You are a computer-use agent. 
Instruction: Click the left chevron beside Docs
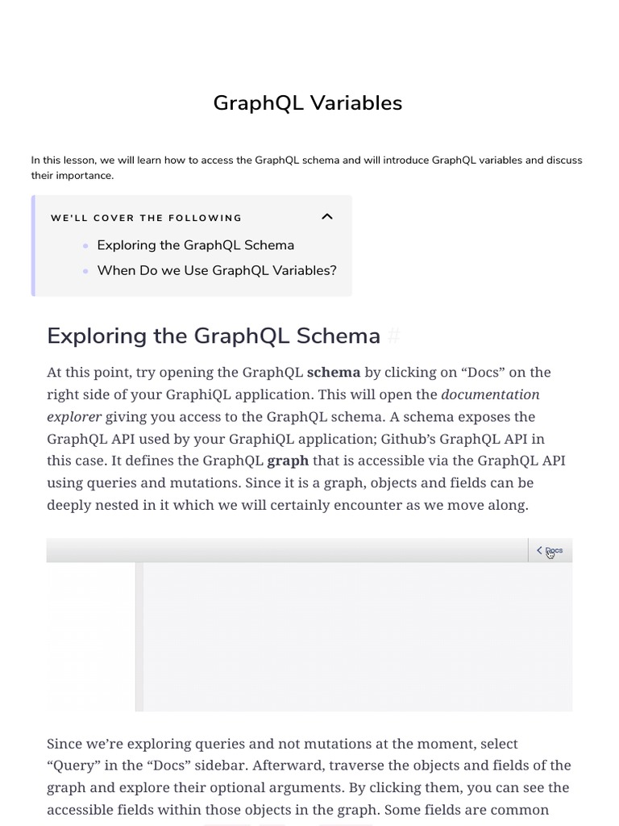click(x=539, y=551)
